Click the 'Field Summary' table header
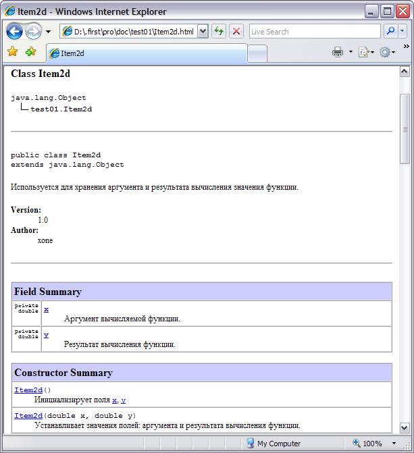Screen dimensions: 414x453 tap(201, 292)
